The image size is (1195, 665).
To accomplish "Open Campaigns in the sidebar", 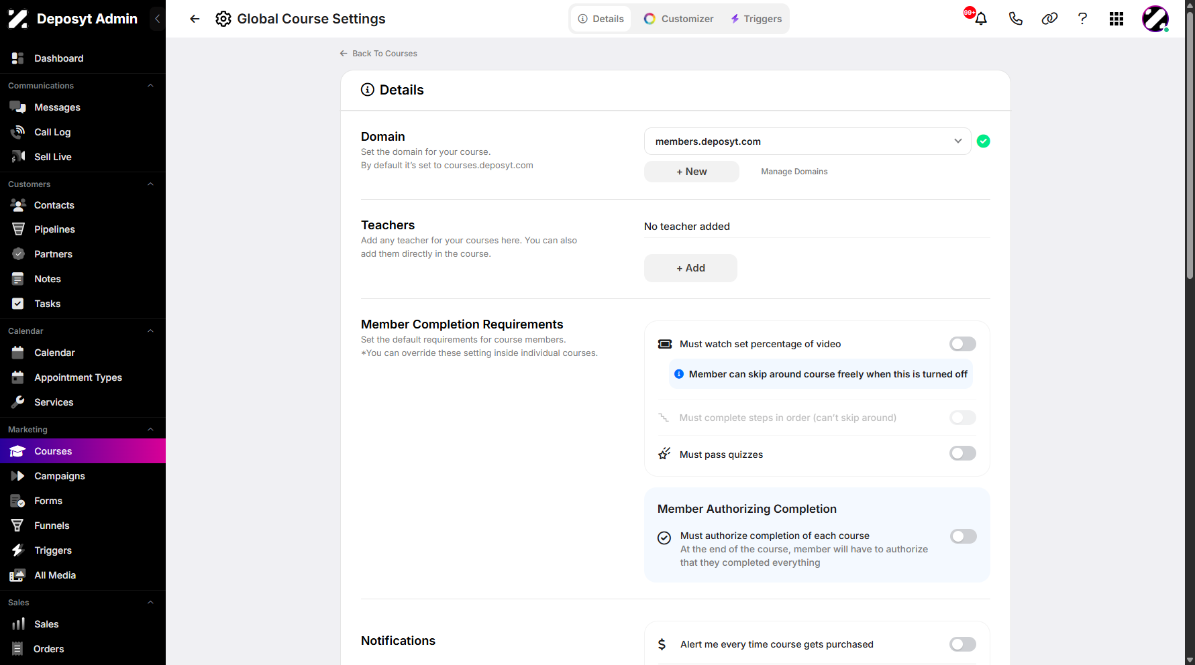I will pos(83,476).
